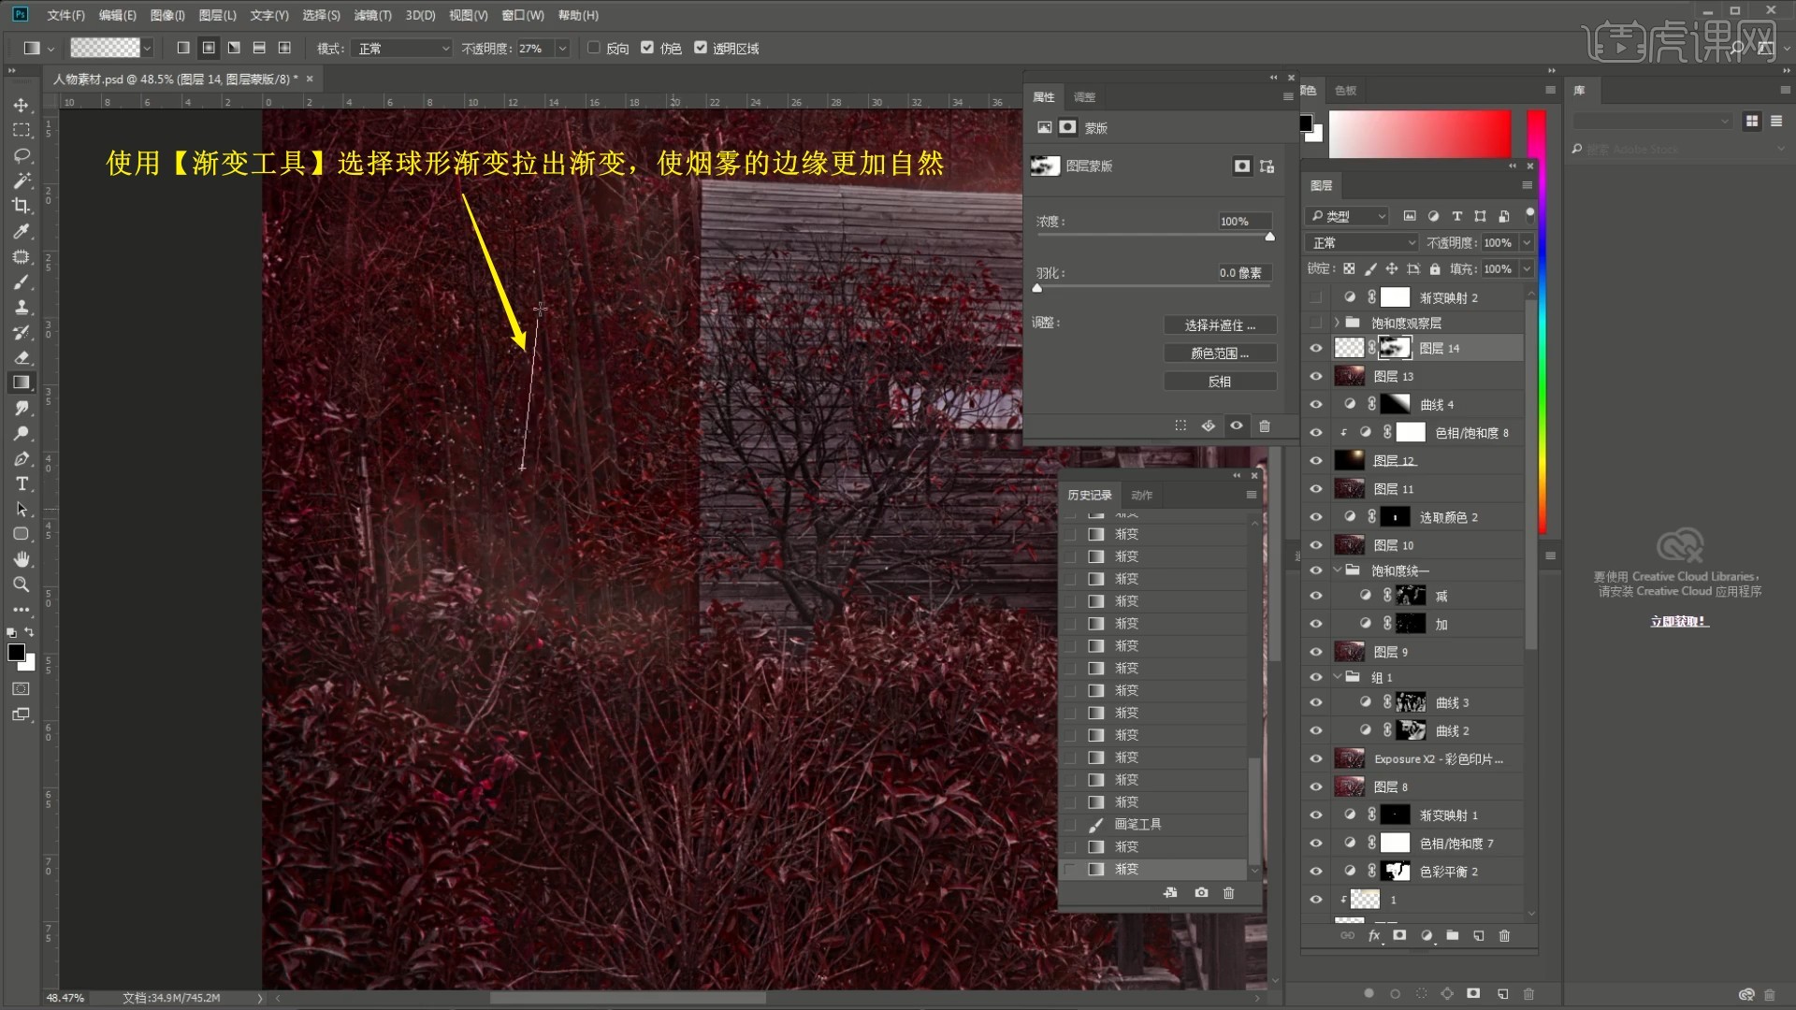Expand the 饱和度观察层 group
This screenshot has height=1010, width=1796.
click(1337, 323)
